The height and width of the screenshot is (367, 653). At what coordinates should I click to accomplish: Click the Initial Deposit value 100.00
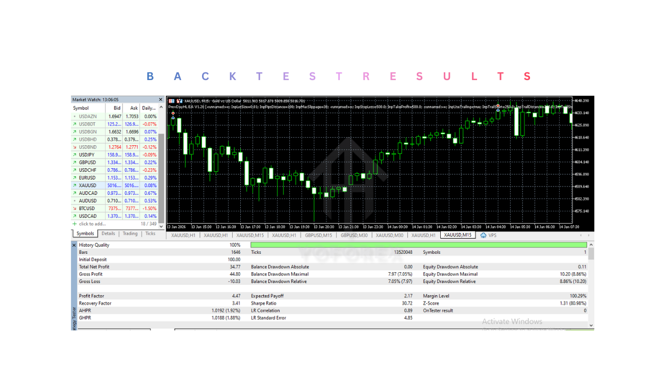click(x=234, y=259)
